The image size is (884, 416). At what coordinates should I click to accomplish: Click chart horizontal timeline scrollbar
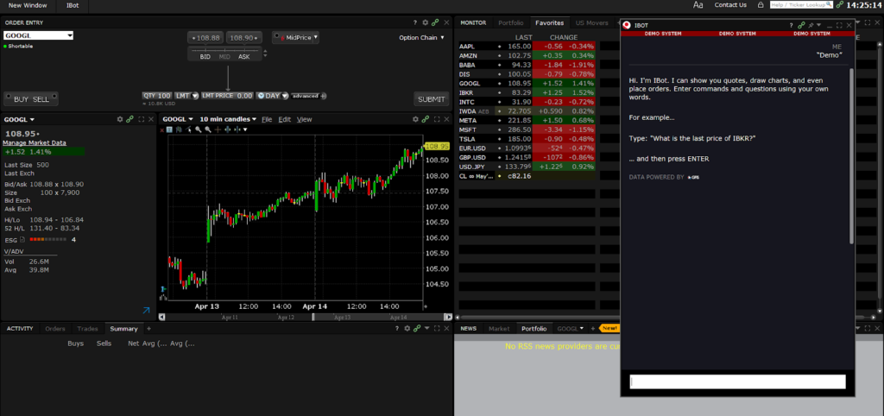306,318
